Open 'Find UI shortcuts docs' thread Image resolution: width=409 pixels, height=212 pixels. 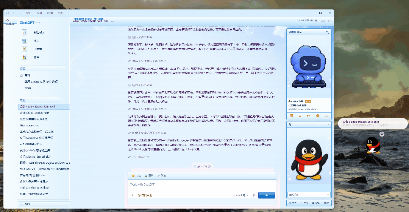coord(34,187)
